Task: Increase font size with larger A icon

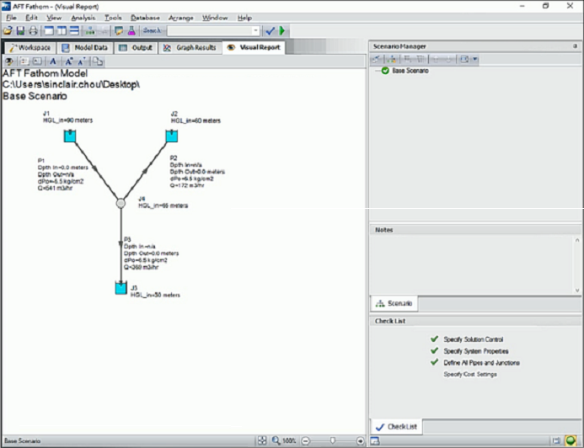Action: point(68,61)
